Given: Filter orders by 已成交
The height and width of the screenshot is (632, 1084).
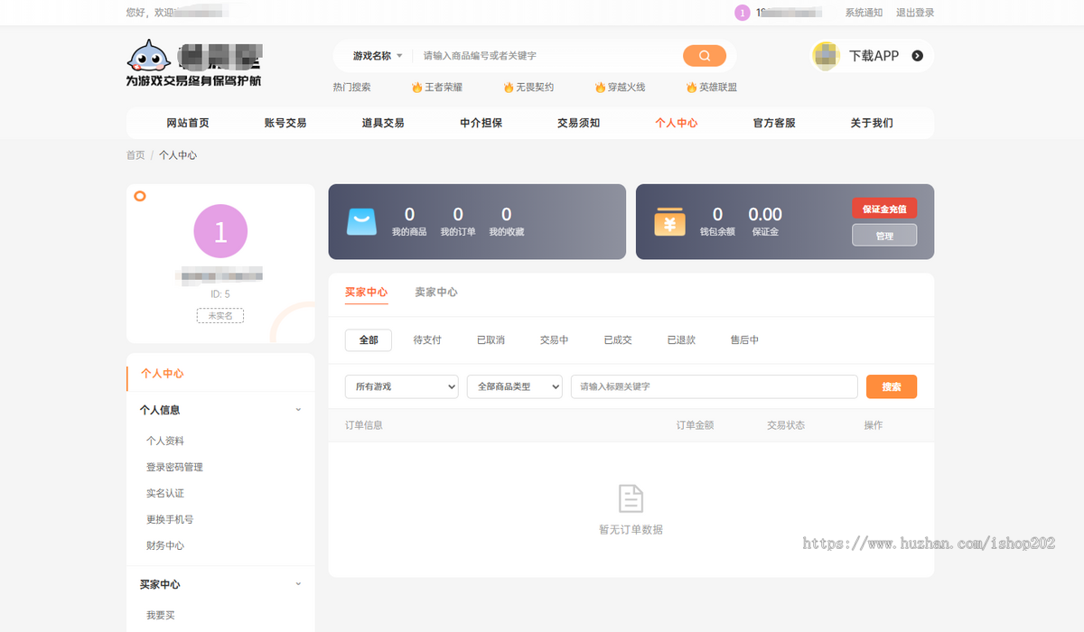Looking at the screenshot, I should pos(618,340).
